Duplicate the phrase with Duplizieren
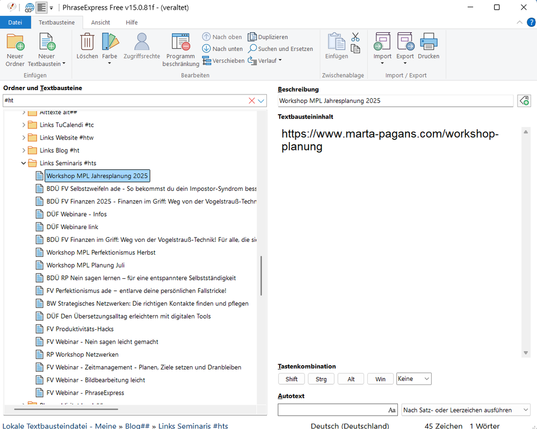The image size is (537, 429). click(x=268, y=36)
